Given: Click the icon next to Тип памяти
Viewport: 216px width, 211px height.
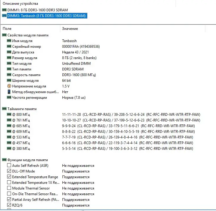Looking at the screenshot, I should pos(9,69).
